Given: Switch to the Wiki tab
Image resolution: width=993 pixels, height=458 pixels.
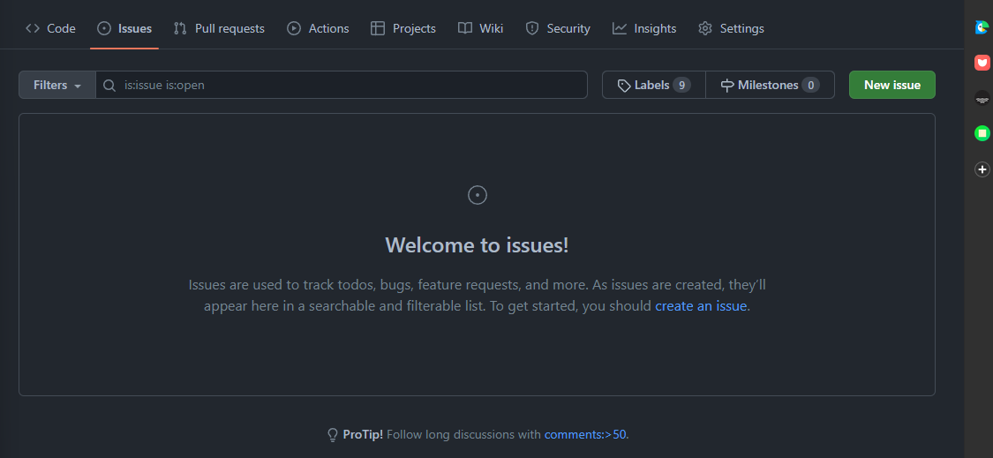Looking at the screenshot, I should tap(481, 28).
